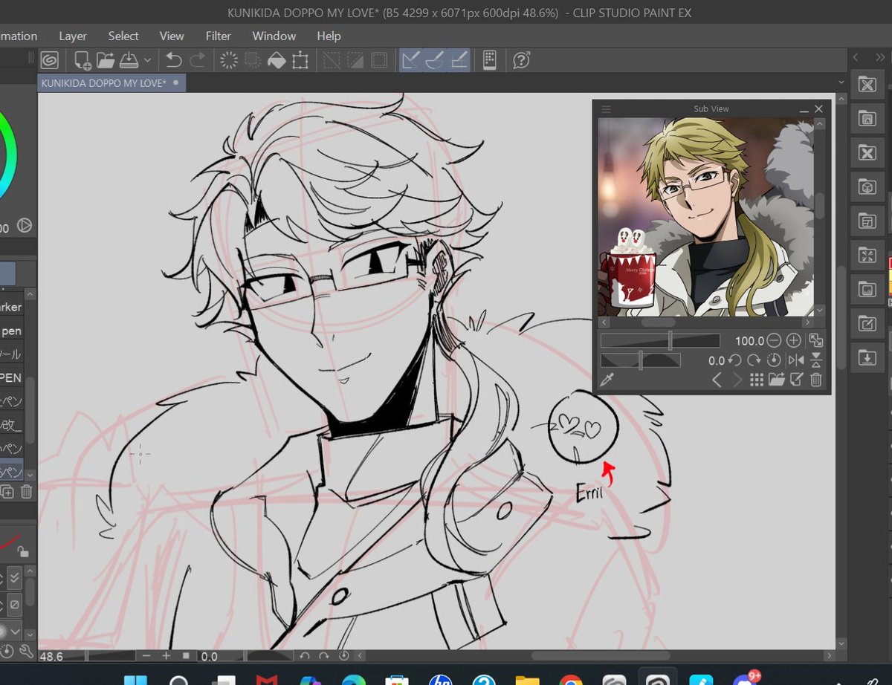
Task: Adjust the Sub View zoom slider
Action: coord(660,340)
